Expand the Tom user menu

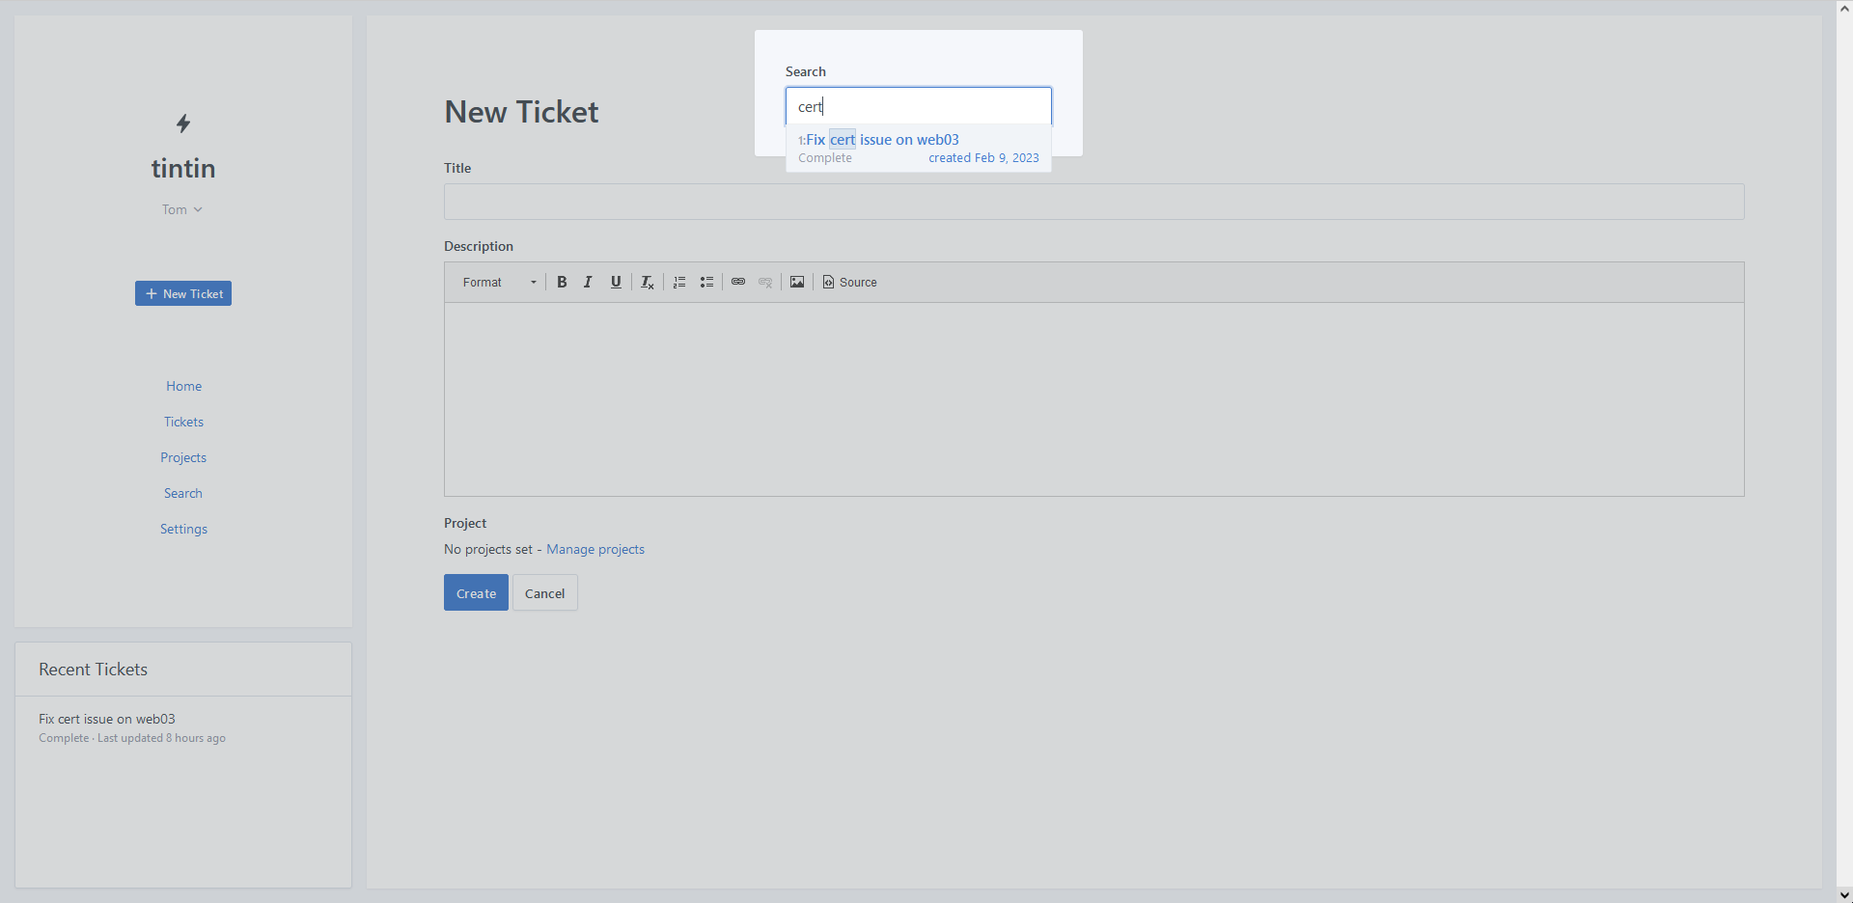tap(182, 209)
